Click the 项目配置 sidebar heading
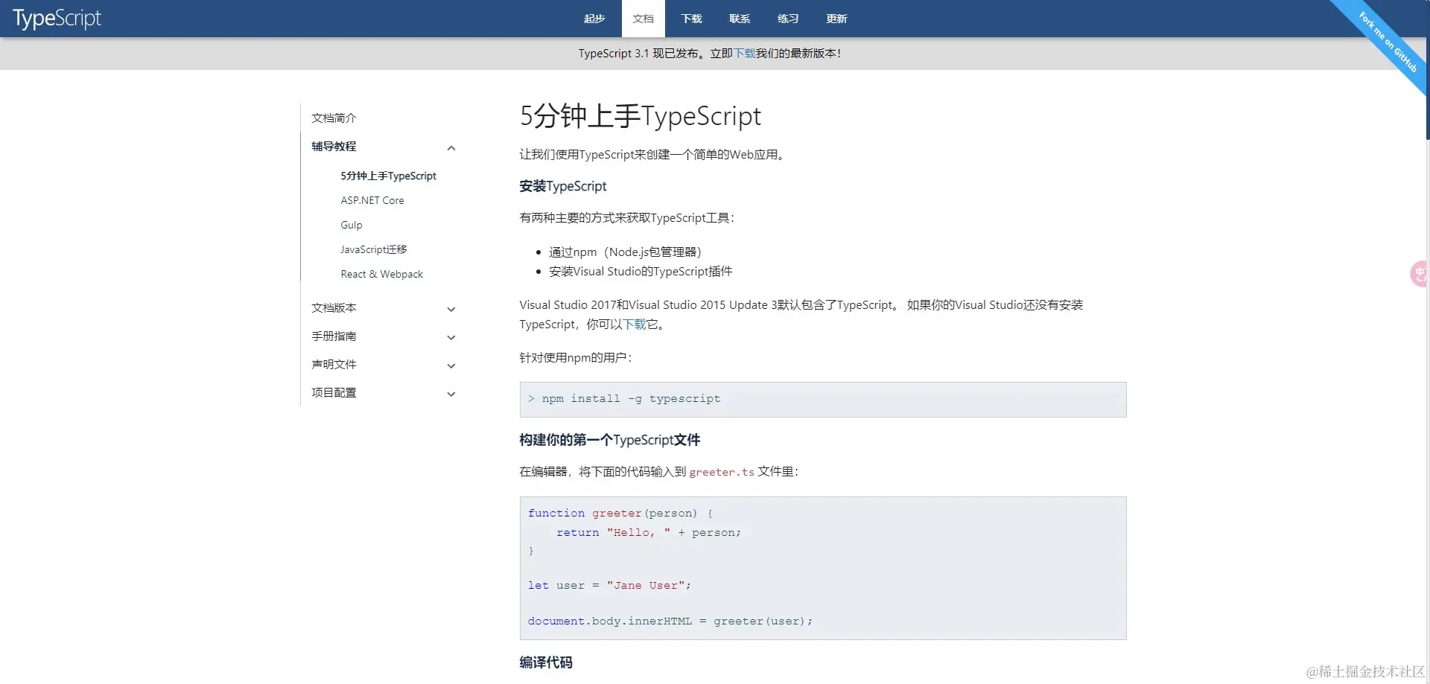Image resolution: width=1430 pixels, height=684 pixels. [334, 393]
